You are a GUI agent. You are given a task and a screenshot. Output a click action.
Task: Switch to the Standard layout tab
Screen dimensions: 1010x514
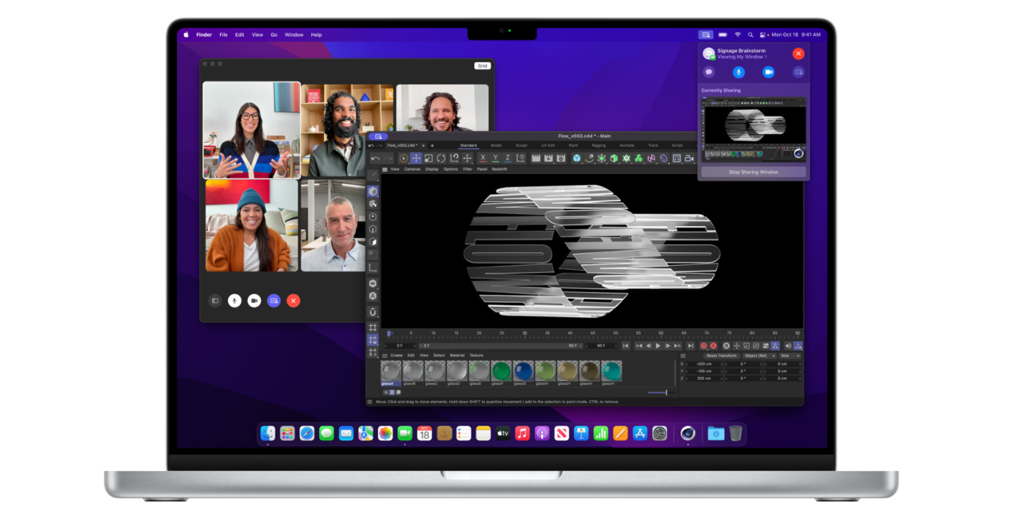(468, 145)
